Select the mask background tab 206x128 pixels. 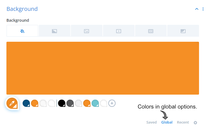183,31
